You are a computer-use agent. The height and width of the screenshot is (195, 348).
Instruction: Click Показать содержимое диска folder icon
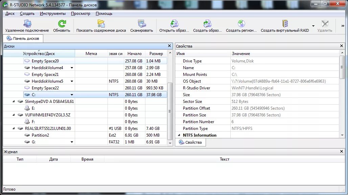point(101,24)
